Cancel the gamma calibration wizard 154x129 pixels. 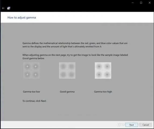click(x=146, y=125)
